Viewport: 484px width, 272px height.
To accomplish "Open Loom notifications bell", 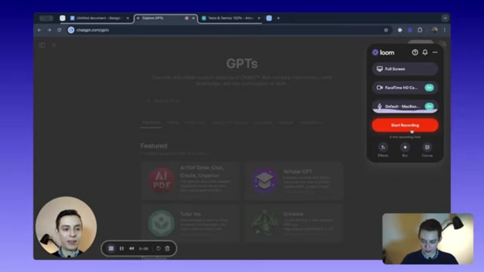I will click(x=425, y=52).
